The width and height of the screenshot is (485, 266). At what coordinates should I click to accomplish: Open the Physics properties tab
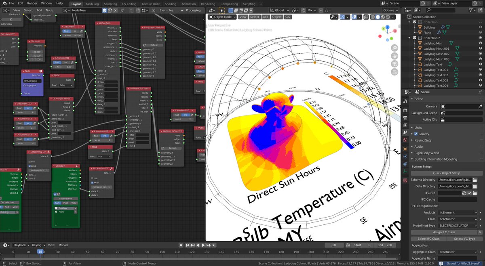(x=405, y=156)
